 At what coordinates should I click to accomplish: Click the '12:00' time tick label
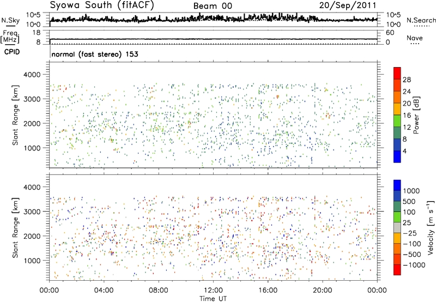pos(213,291)
